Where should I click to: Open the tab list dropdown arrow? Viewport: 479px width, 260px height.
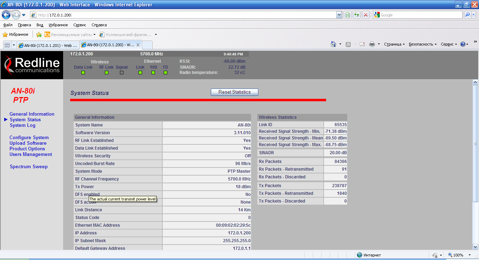[x=14, y=45]
